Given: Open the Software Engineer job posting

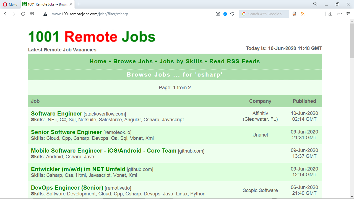Looking at the screenshot, I should [x=56, y=114].
